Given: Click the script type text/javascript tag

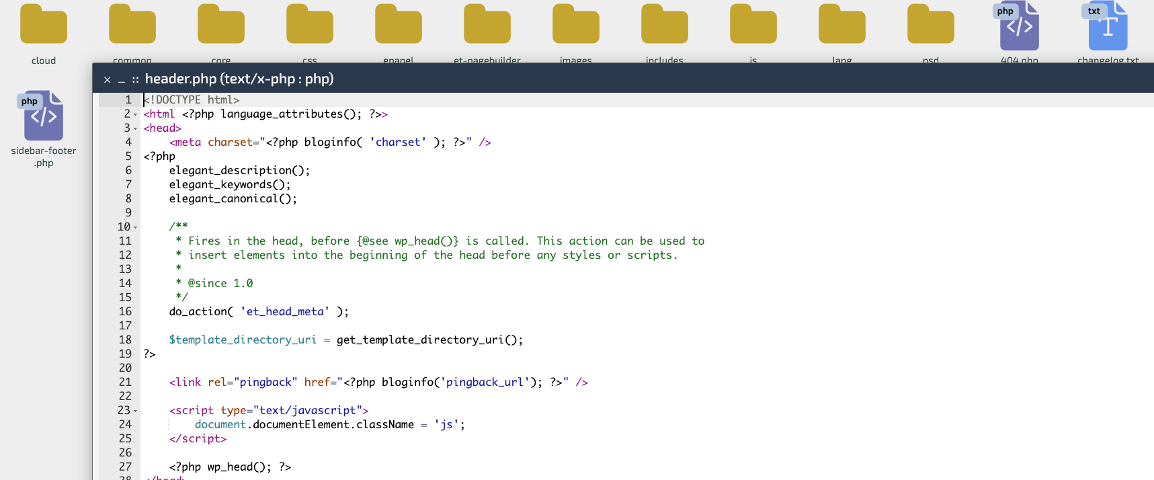Looking at the screenshot, I should pyautogui.click(x=269, y=411).
